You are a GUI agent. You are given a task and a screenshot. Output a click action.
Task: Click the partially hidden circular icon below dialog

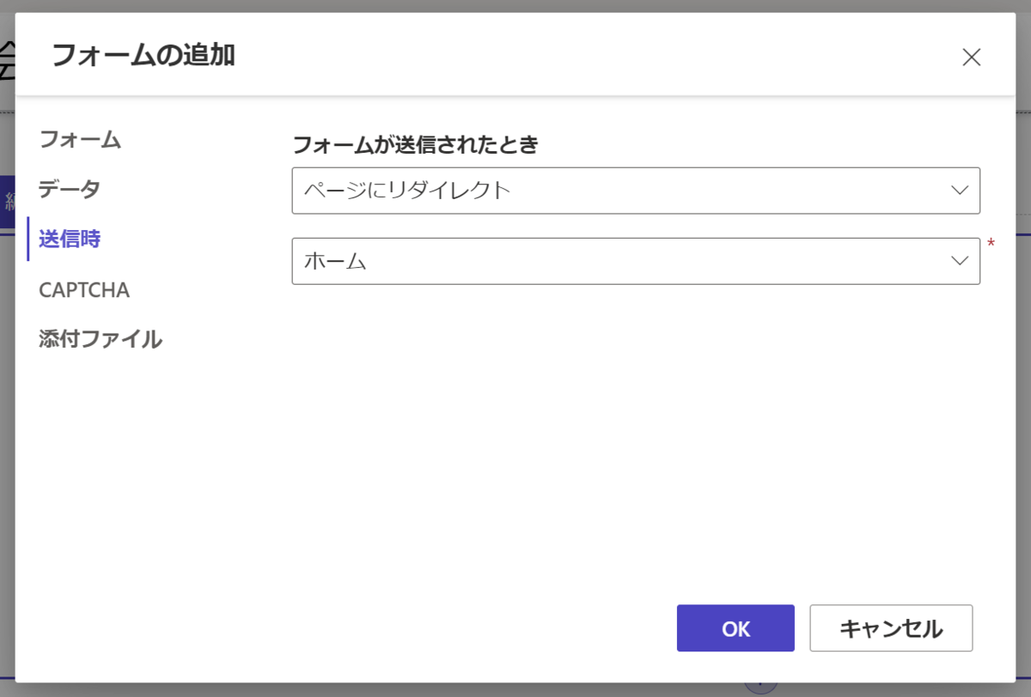click(x=760, y=688)
